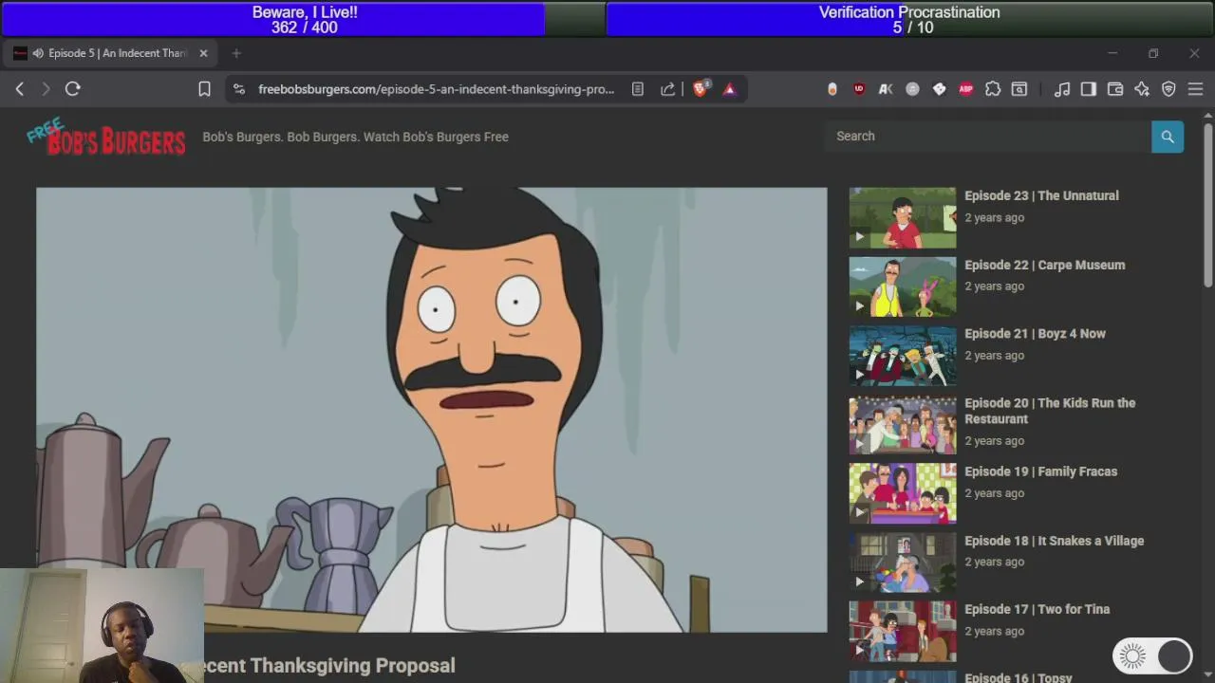
Task: Open Leo AI sparkle icon
Action: pyautogui.click(x=1142, y=89)
